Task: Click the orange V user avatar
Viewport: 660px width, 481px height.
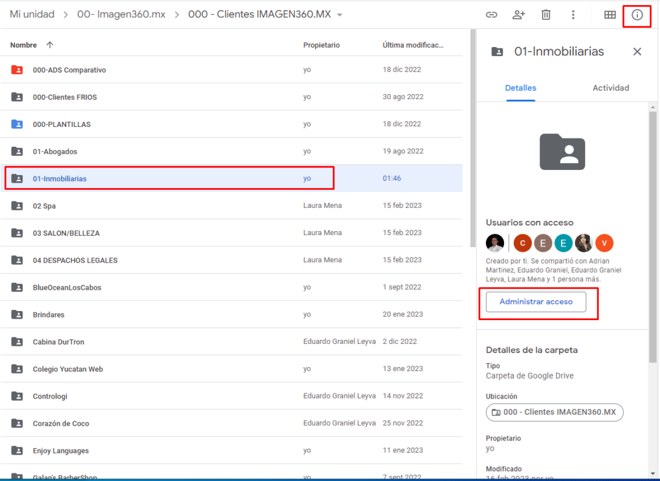Action: click(604, 243)
